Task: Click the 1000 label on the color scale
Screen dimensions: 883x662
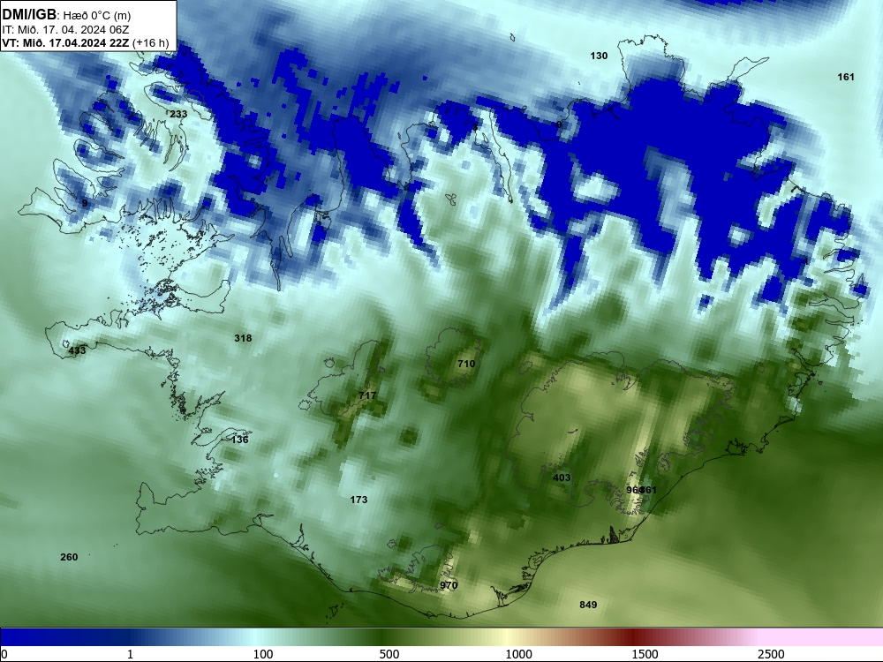Action: 518,654
